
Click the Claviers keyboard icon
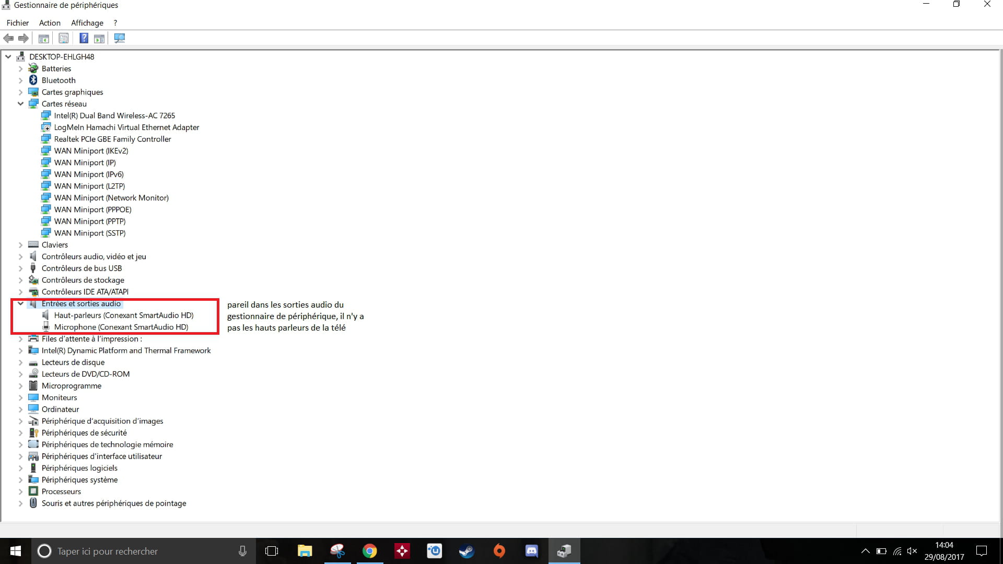33,244
